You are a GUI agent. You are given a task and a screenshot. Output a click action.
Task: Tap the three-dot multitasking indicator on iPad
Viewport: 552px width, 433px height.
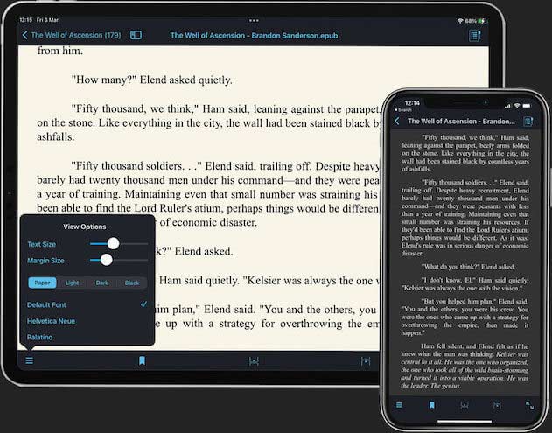(x=254, y=20)
